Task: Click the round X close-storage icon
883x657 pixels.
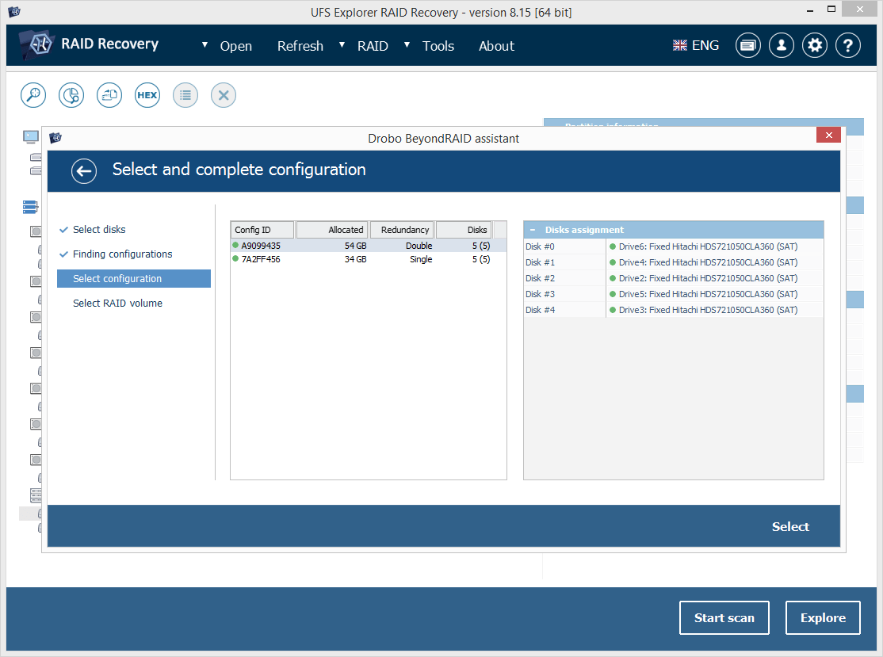Action: pyautogui.click(x=224, y=95)
